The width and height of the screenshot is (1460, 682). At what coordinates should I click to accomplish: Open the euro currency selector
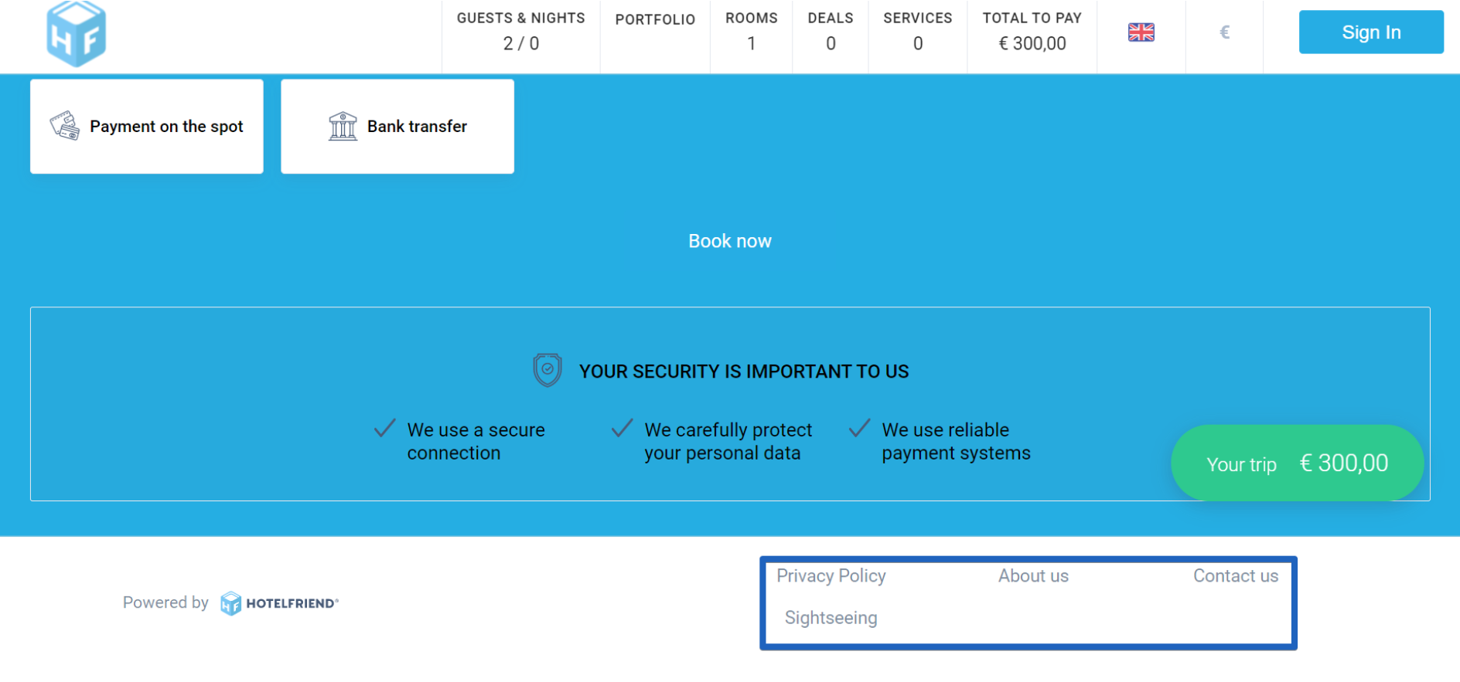[1224, 32]
